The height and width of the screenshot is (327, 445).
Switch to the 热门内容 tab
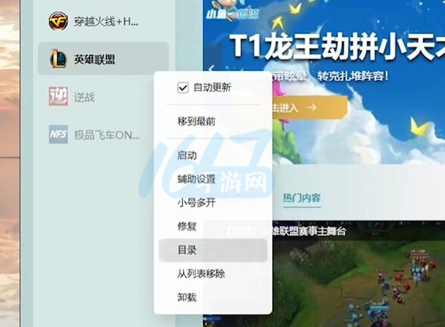302,198
